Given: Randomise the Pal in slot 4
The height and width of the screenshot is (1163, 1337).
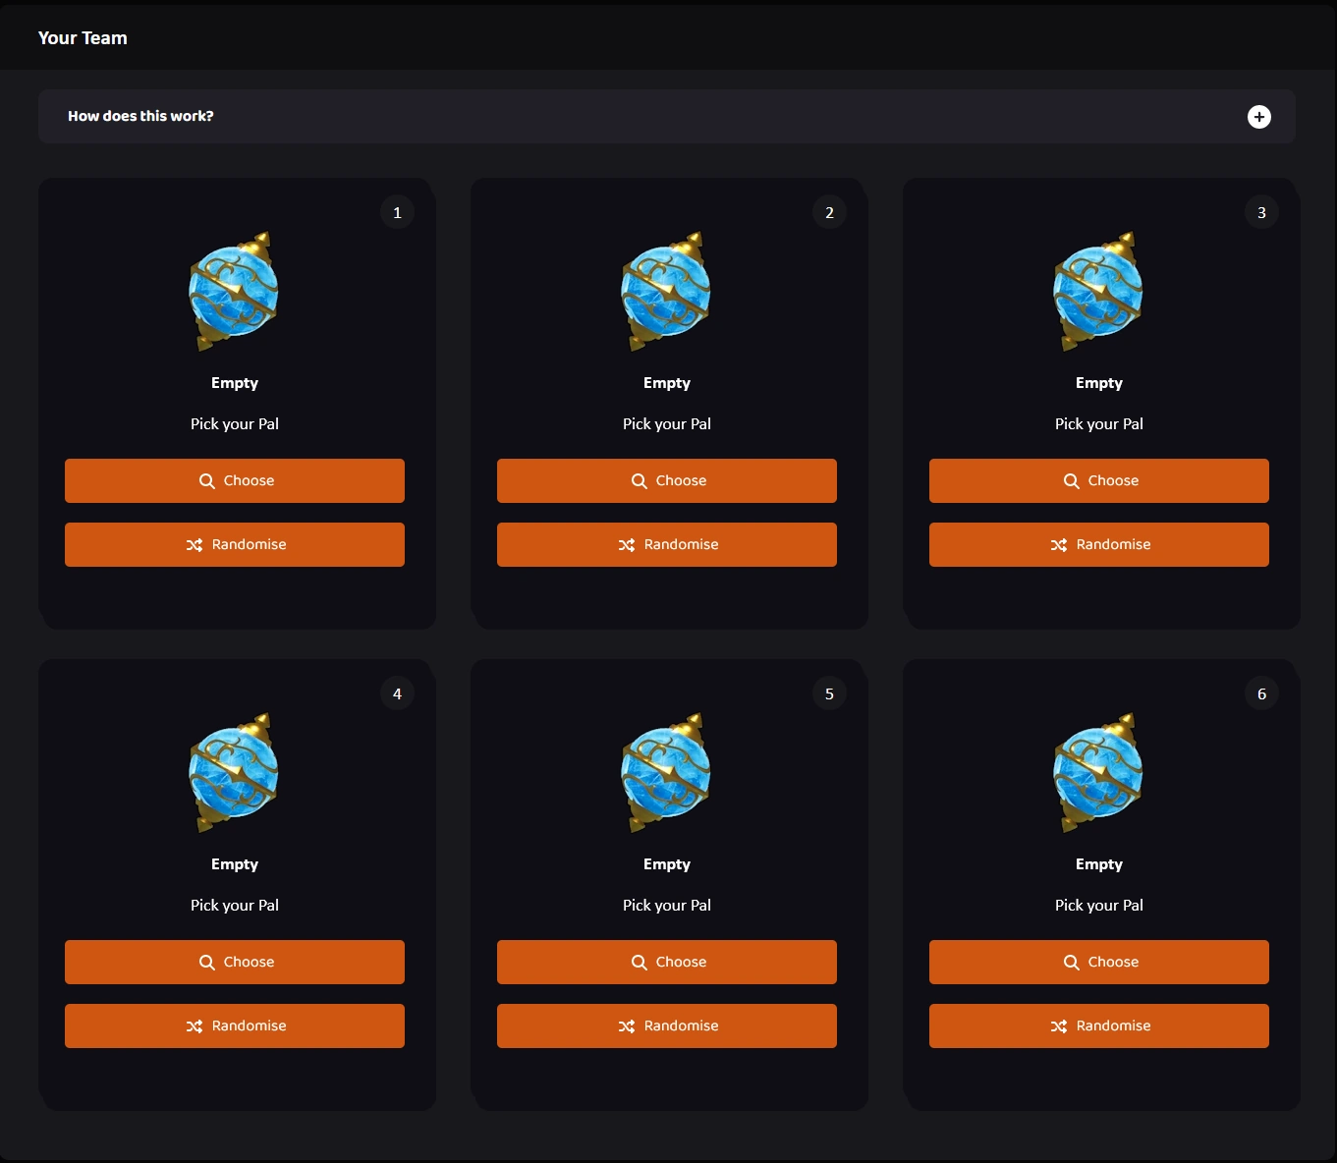Looking at the screenshot, I should [x=235, y=1025].
